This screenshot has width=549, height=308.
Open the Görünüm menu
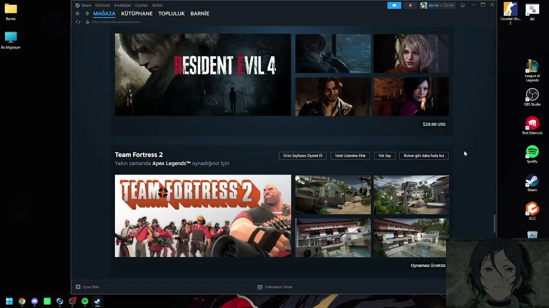(103, 5)
